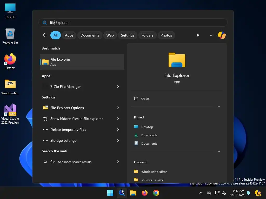Open File Explorer Options setting icon
266x199 pixels.
(45, 108)
